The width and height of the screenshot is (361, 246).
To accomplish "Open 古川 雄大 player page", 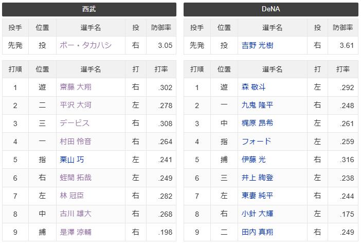I will point(76,214).
